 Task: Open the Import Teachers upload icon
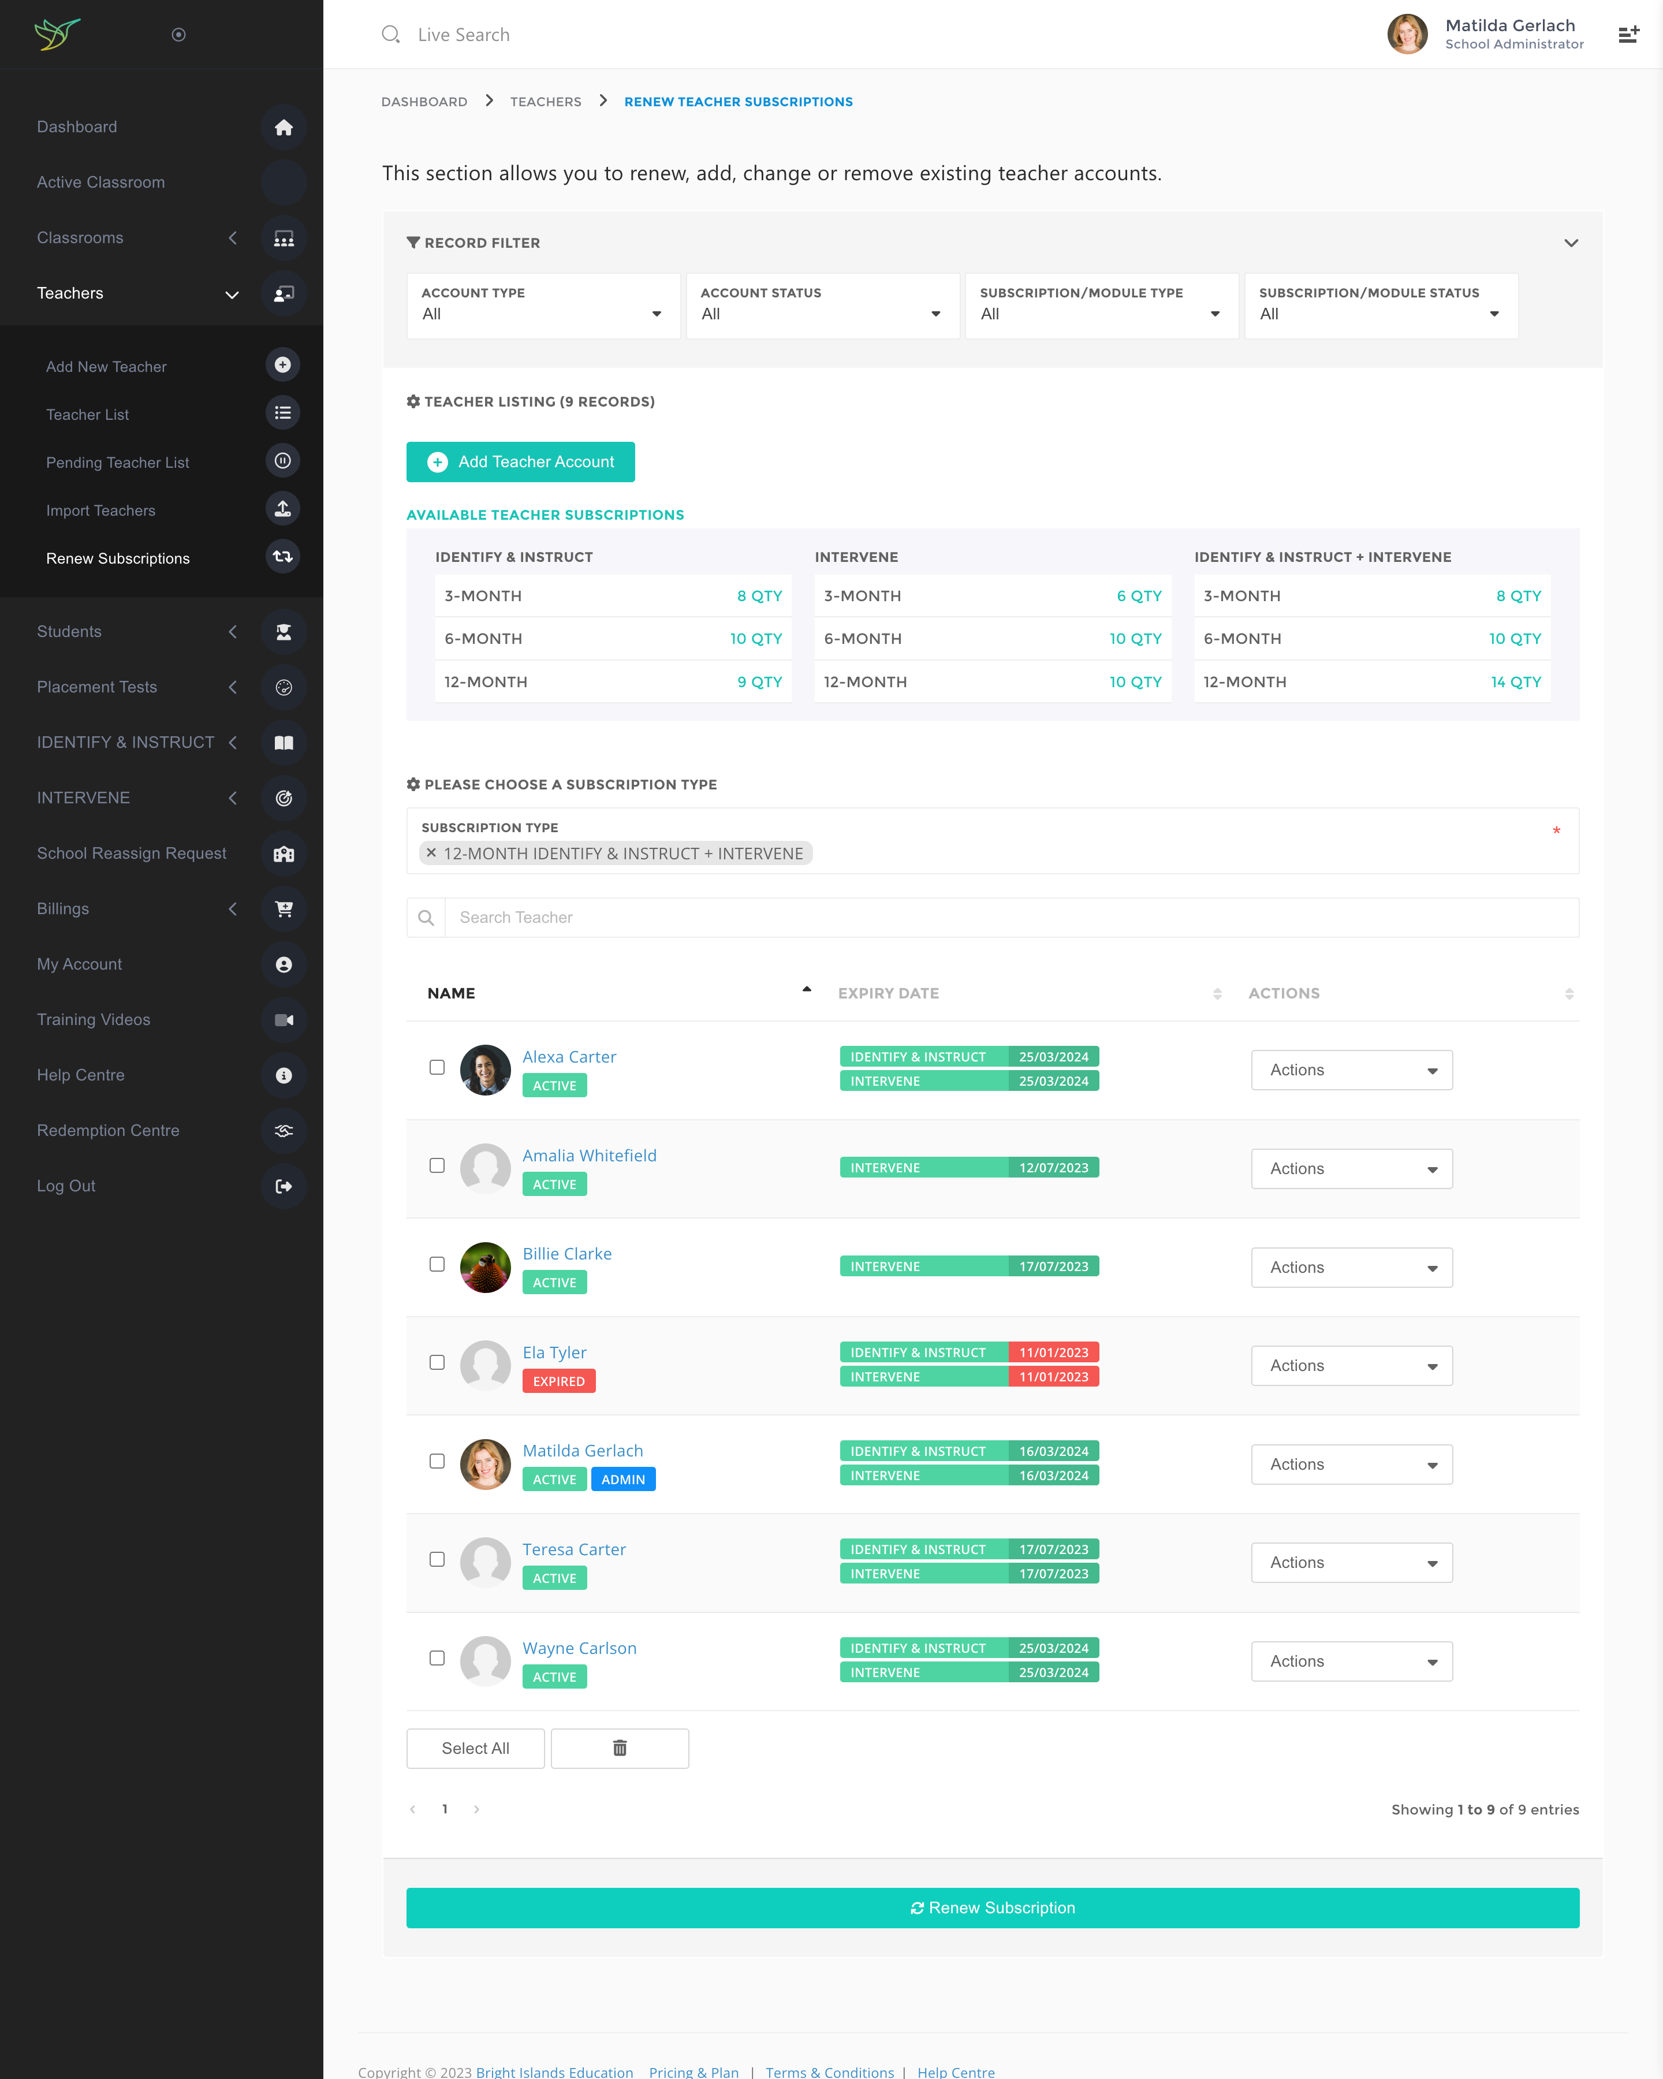pos(282,508)
